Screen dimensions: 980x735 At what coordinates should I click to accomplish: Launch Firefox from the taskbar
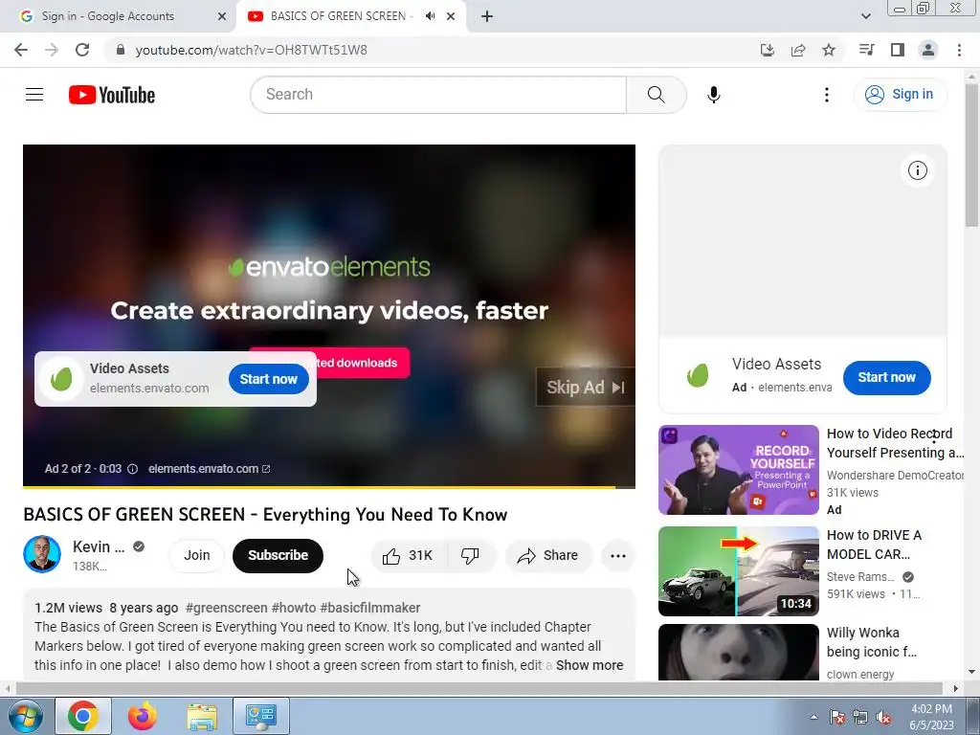[x=143, y=716]
